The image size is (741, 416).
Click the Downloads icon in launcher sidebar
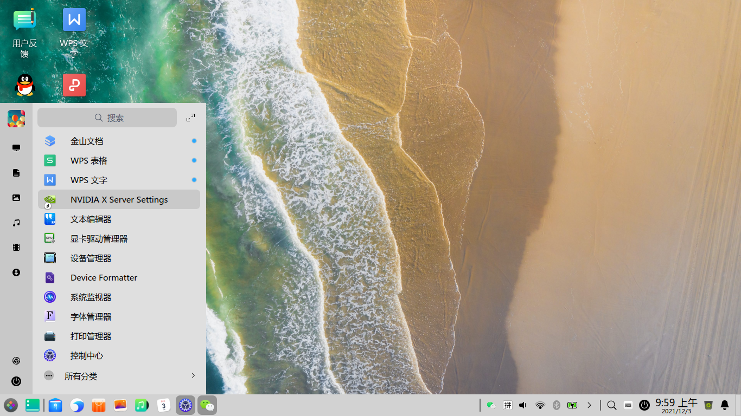click(16, 272)
